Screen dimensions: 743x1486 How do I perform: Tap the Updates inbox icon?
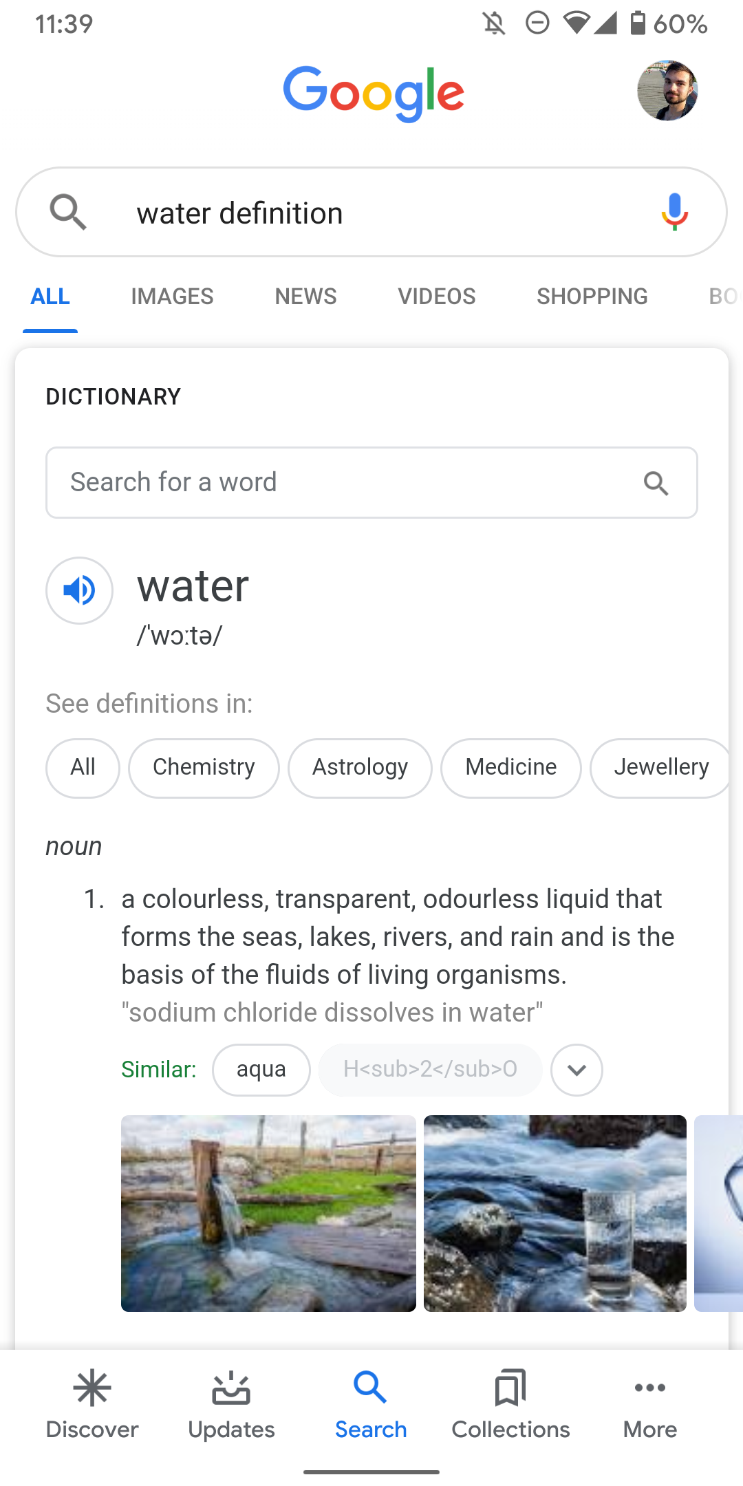(231, 1388)
